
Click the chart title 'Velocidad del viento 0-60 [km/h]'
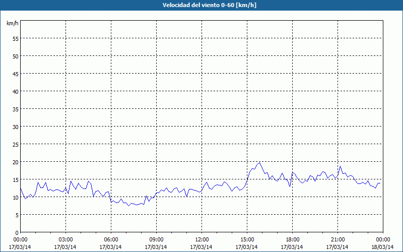(x=210, y=5)
